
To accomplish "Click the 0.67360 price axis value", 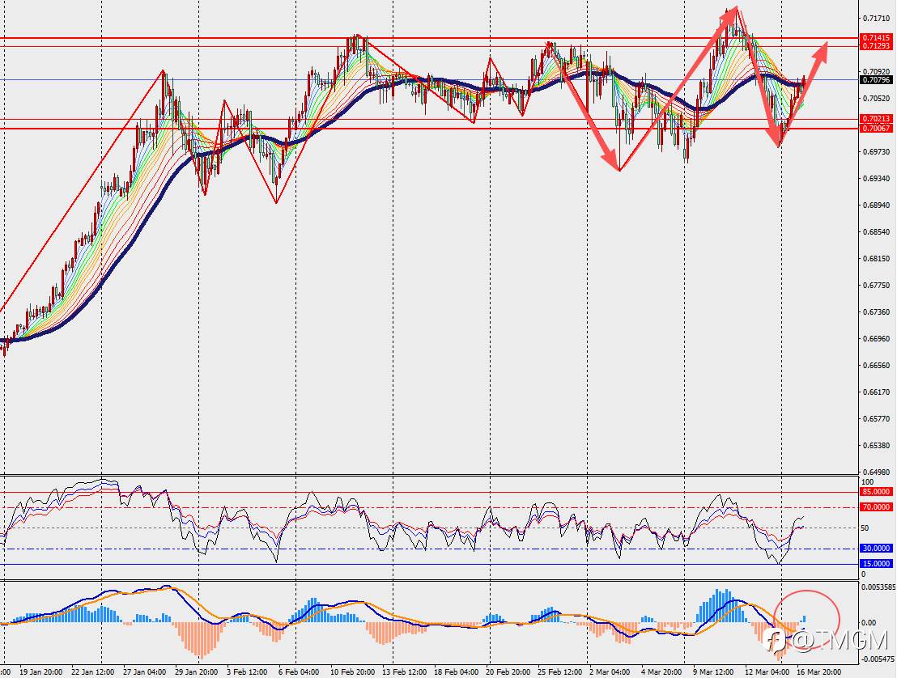I will click(x=875, y=312).
